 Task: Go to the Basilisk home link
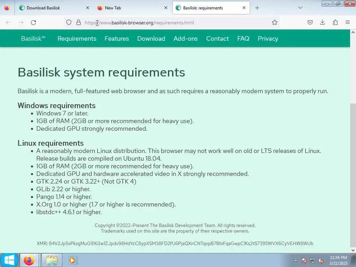33,39
